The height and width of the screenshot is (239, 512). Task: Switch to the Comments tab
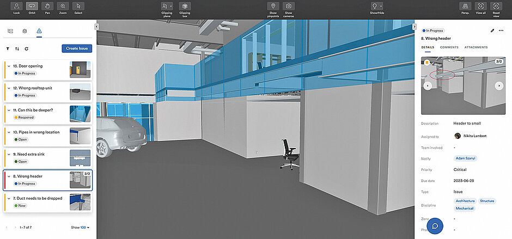(449, 47)
